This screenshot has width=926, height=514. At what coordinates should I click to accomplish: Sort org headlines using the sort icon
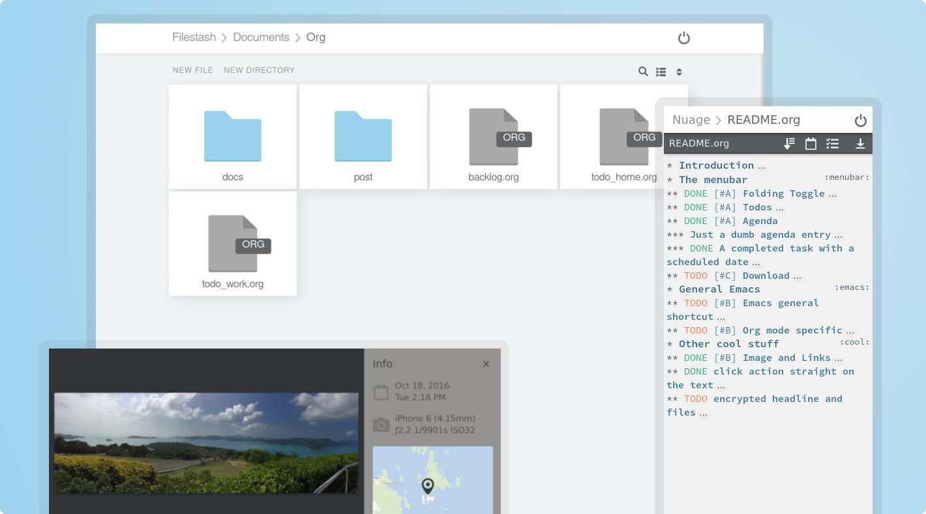coord(788,143)
